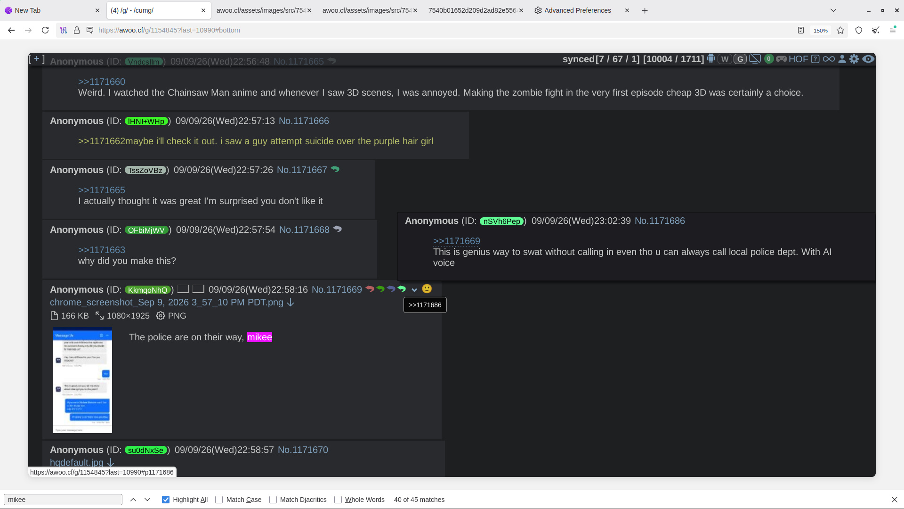Open the settings gear in thread header
The image size is (904, 509).
[x=854, y=59]
